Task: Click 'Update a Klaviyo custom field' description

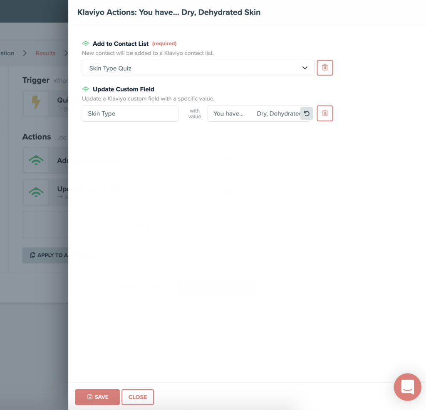Action: pos(148,98)
